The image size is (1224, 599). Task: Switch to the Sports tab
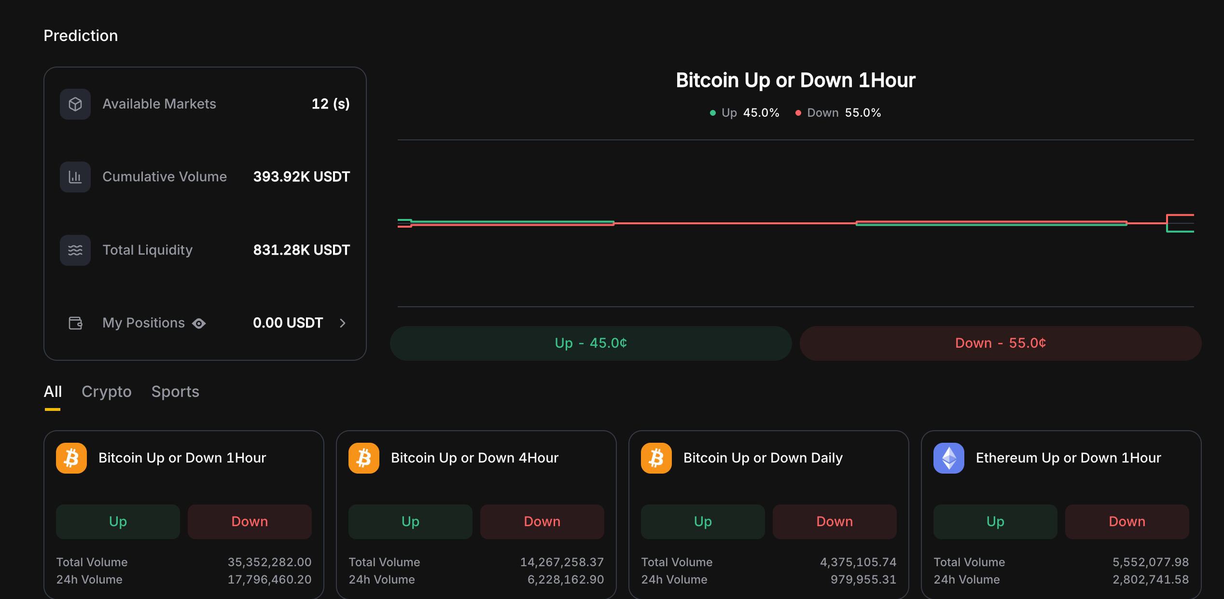pyautogui.click(x=175, y=392)
